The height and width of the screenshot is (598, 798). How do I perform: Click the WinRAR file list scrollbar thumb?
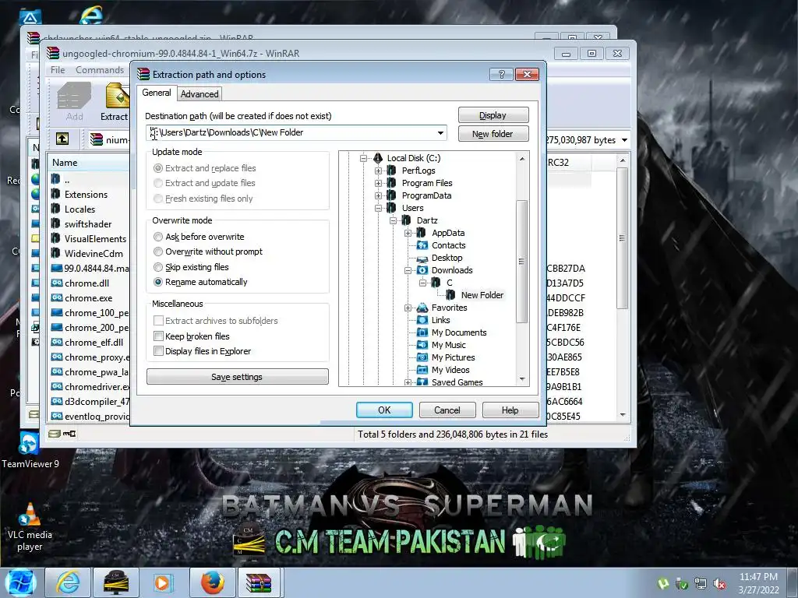(x=622, y=238)
